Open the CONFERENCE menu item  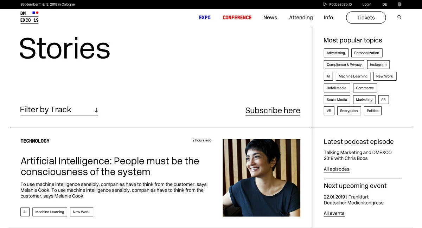click(237, 18)
